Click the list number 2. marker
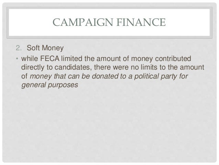Viewport: 219px width, 165px height. tap(19, 48)
